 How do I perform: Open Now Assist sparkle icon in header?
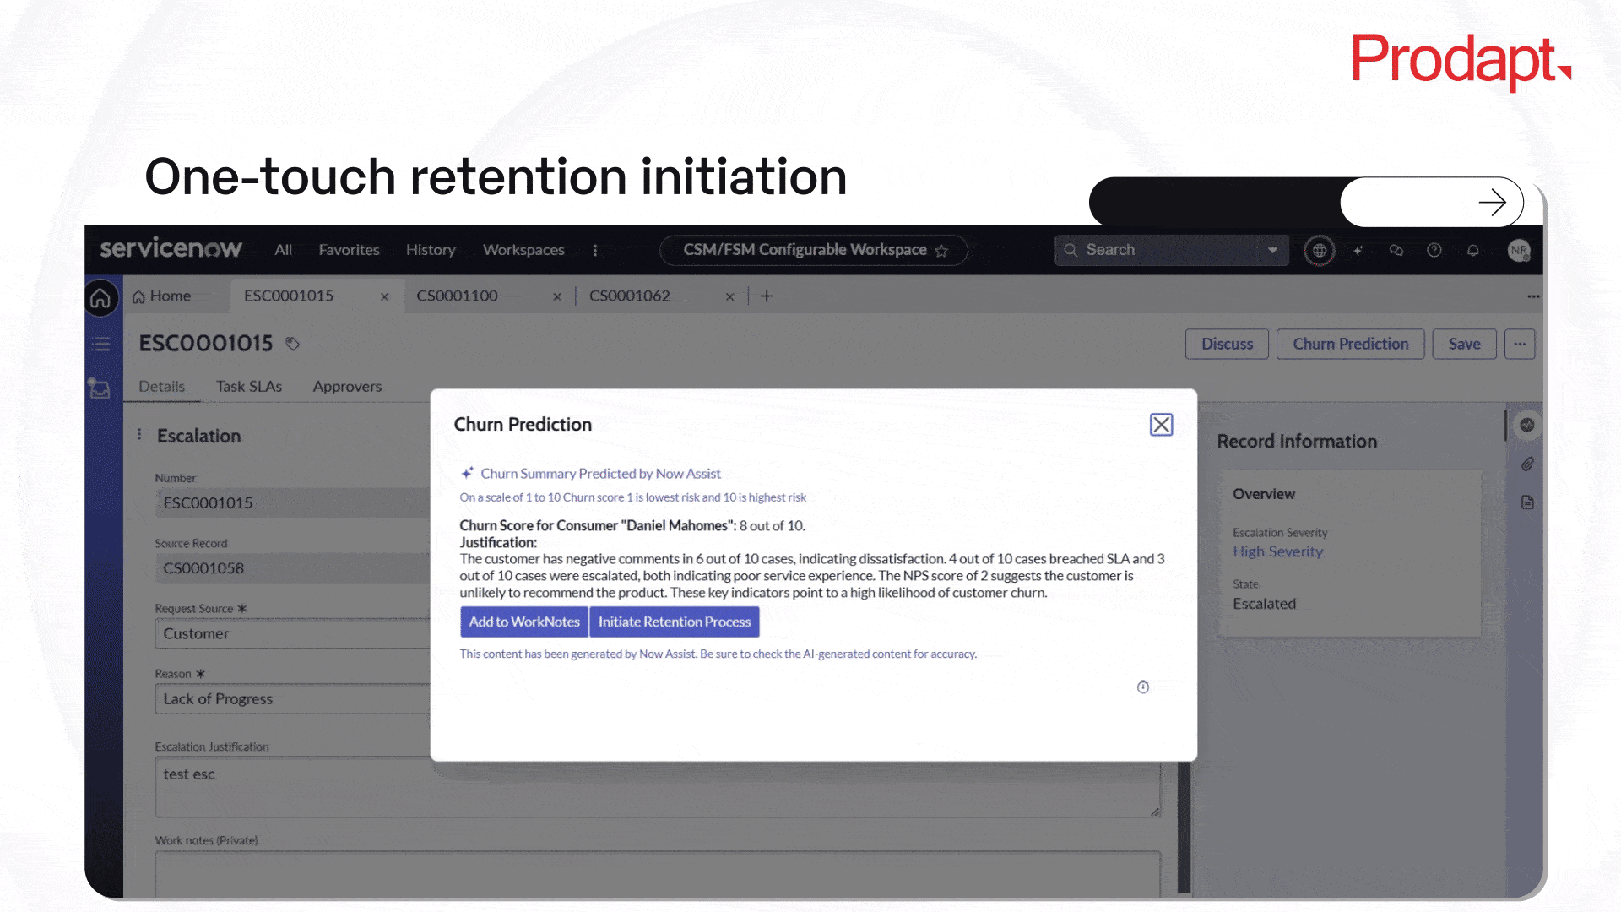[x=1358, y=251]
